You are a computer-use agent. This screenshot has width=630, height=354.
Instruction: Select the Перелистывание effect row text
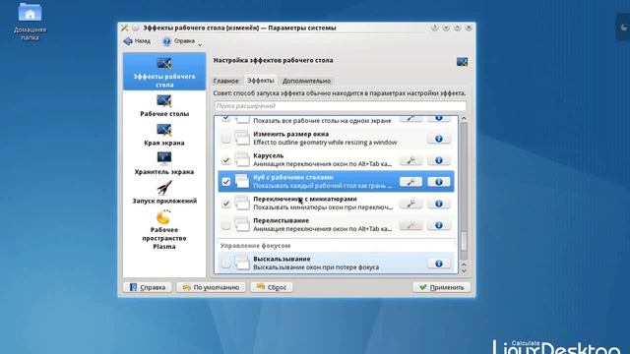tap(323, 225)
